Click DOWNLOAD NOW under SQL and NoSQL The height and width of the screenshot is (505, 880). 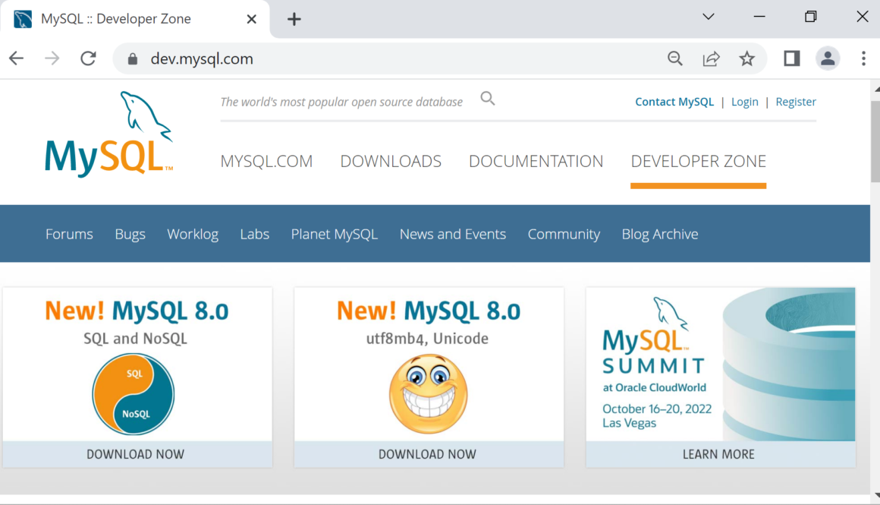137,453
